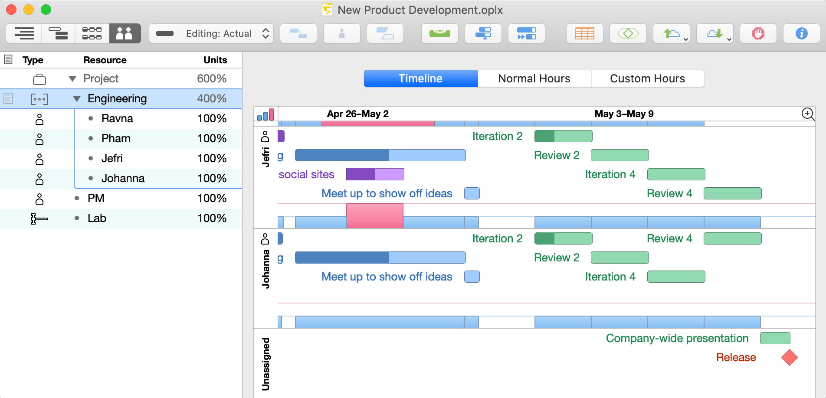The height and width of the screenshot is (398, 826).
Task: Click the 600% units value of Project
Action: 212,79
